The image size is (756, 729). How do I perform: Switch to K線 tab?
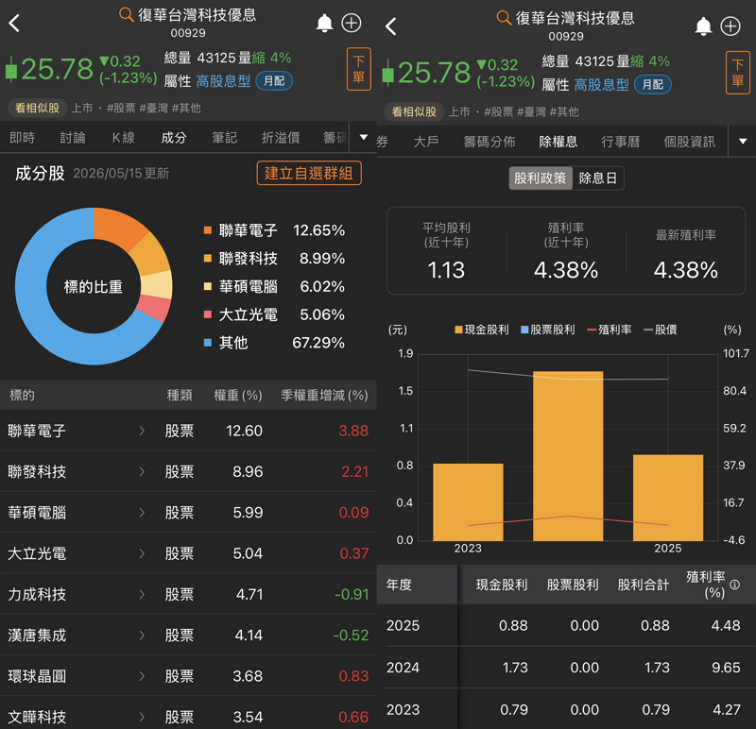click(x=124, y=138)
